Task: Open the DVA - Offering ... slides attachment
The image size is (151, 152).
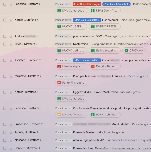Action: pyautogui.click(x=71, y=115)
